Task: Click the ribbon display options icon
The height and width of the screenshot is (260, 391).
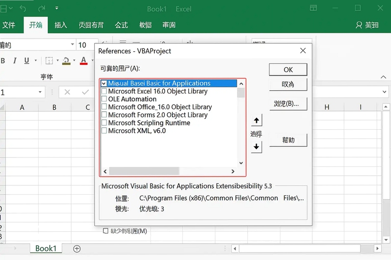Action: coord(313,8)
